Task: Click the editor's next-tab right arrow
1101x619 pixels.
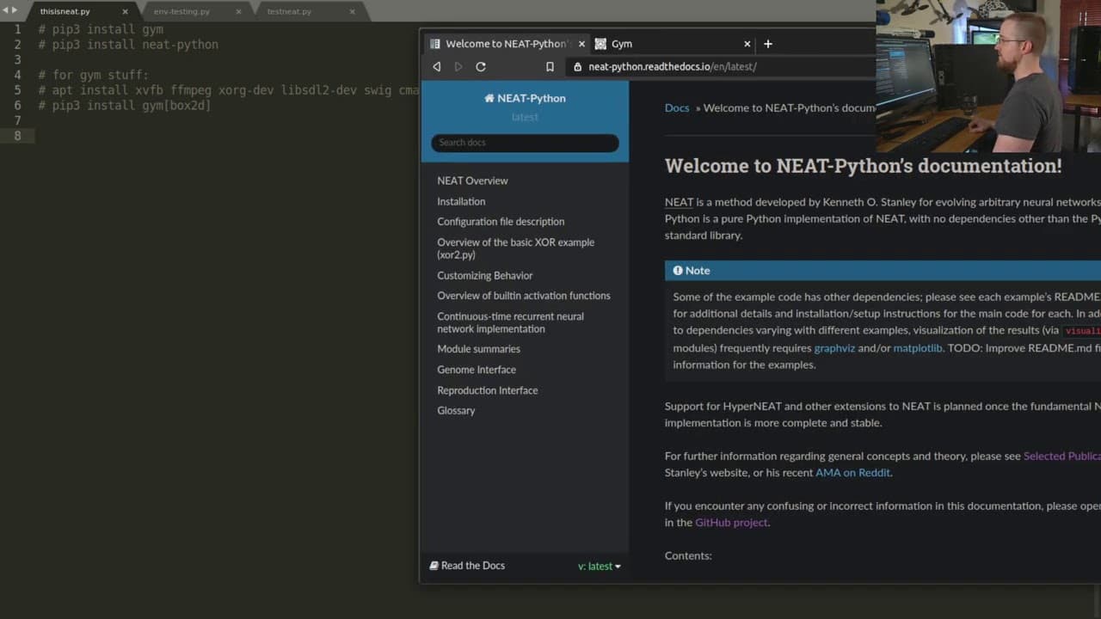Action: 14,10
